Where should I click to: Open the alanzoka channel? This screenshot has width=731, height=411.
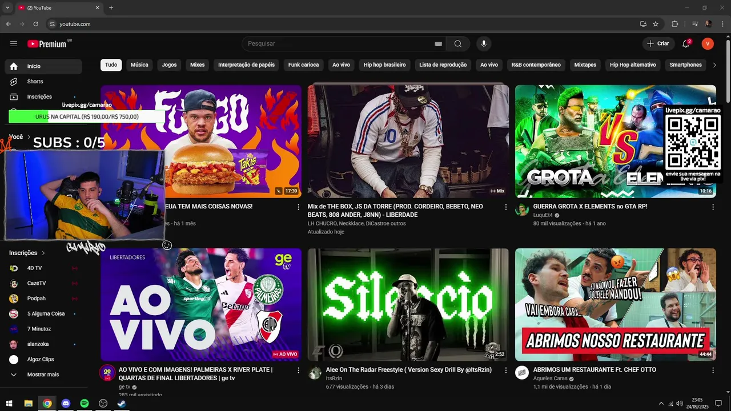pyautogui.click(x=43, y=344)
